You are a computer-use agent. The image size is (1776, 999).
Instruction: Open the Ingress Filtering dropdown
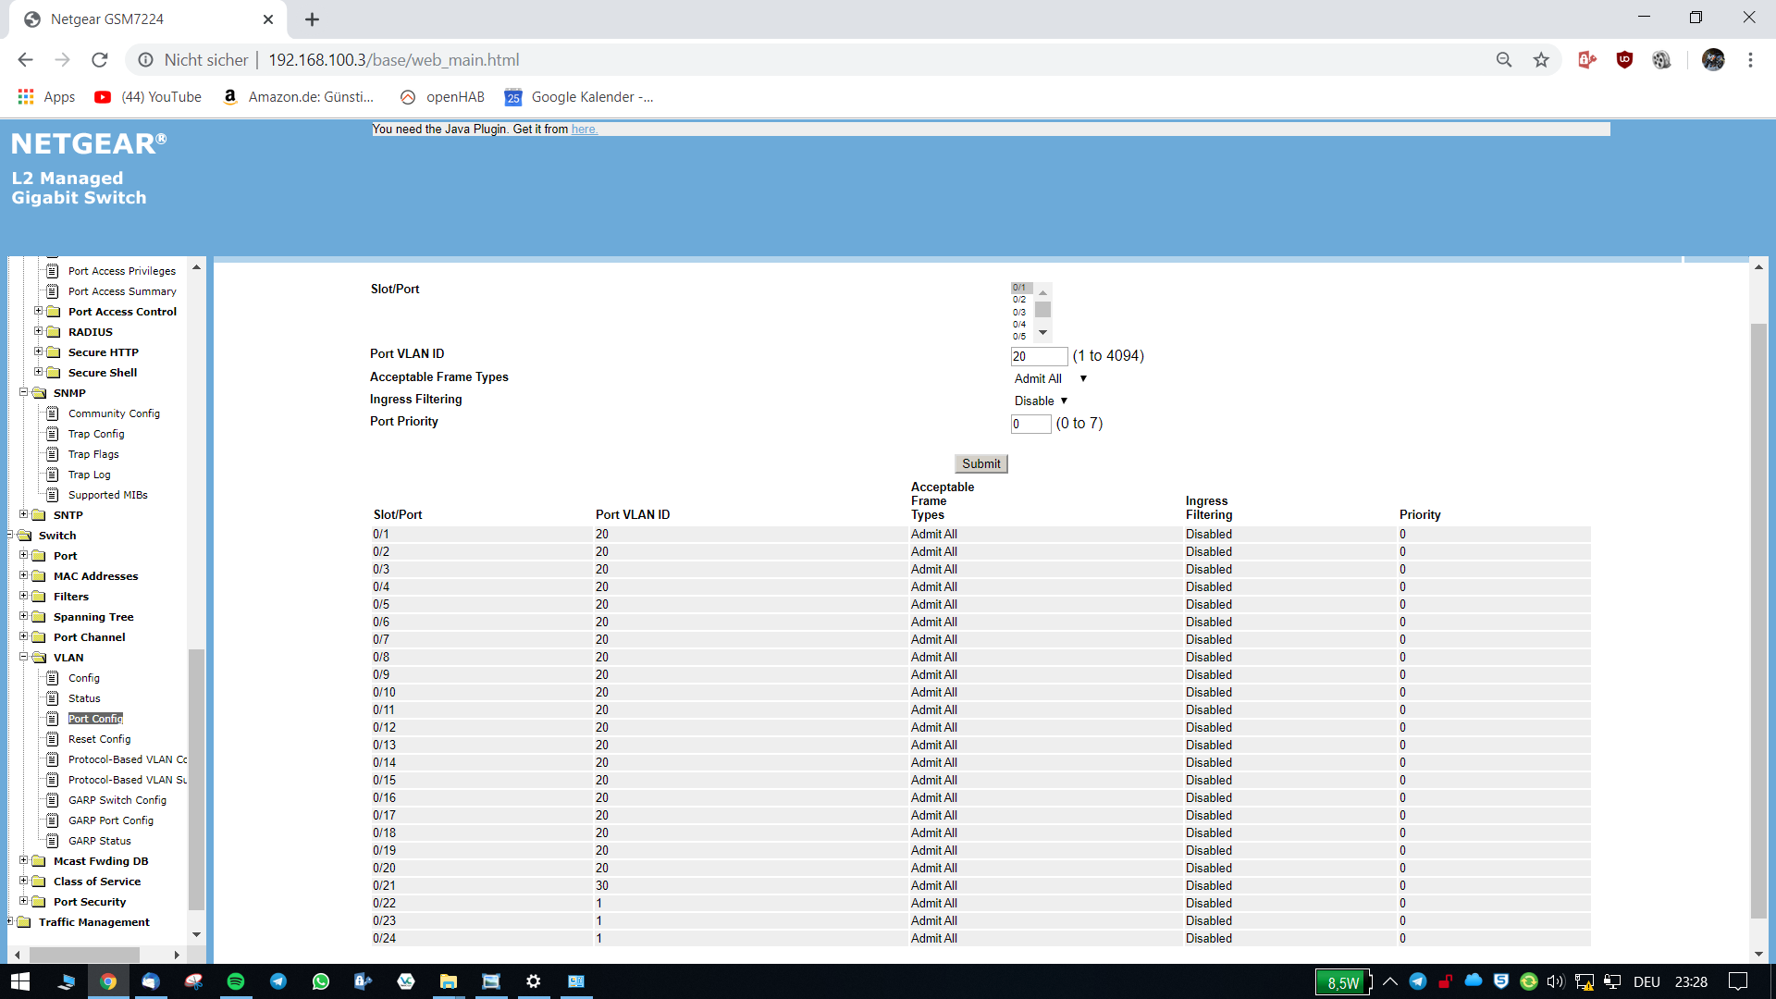click(1041, 401)
